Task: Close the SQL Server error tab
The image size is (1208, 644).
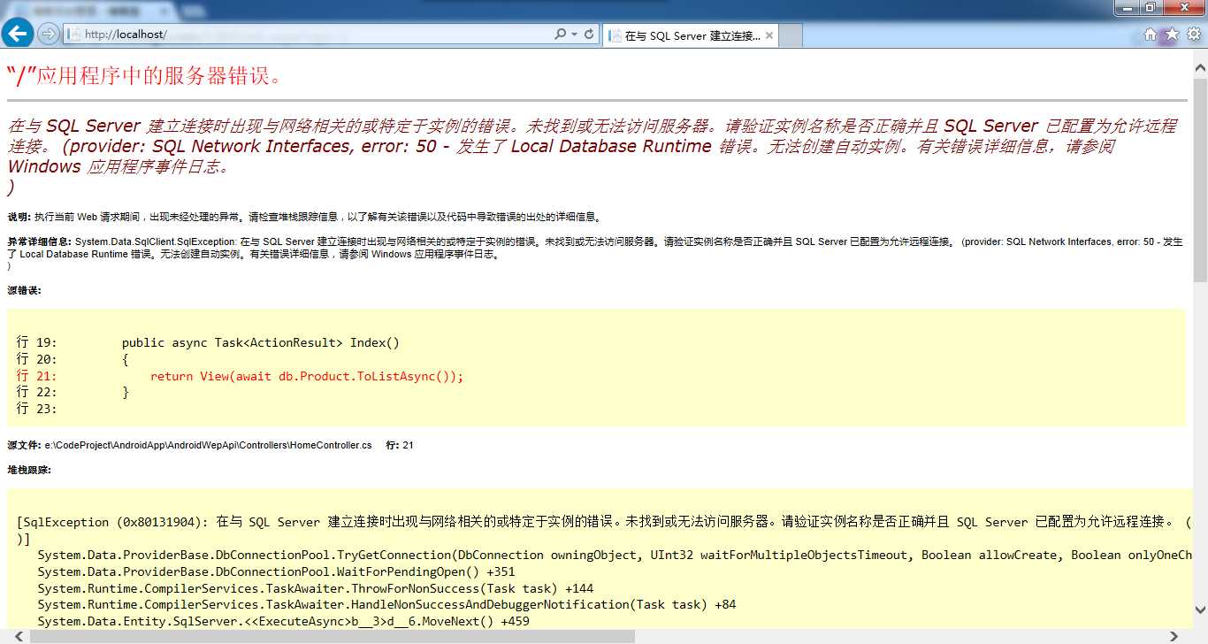Action: pyautogui.click(x=769, y=36)
